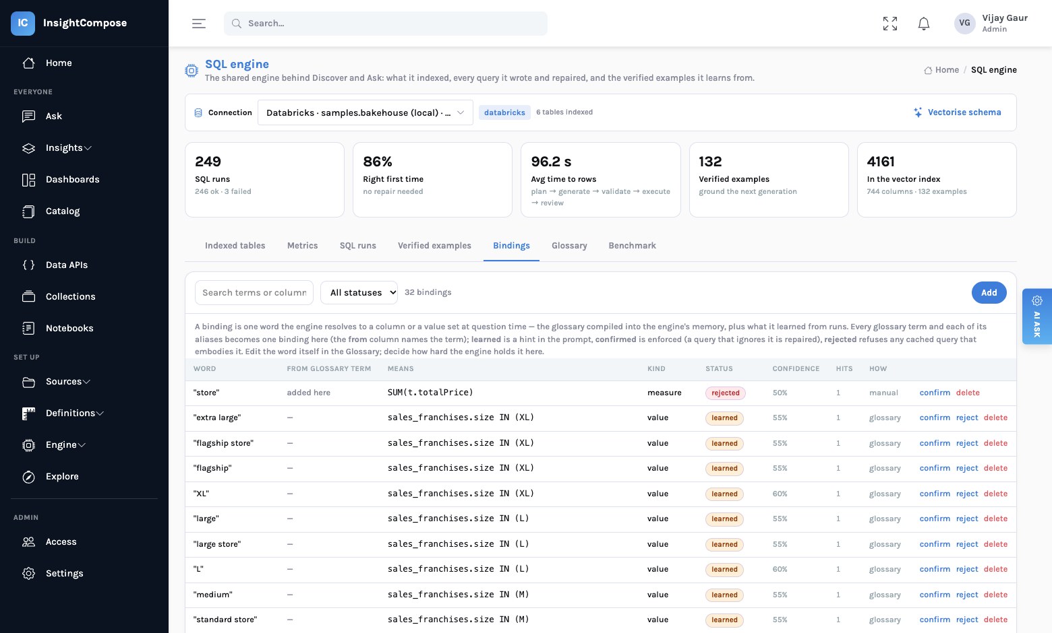
Task: Open the notifications bell
Action: [x=924, y=24]
